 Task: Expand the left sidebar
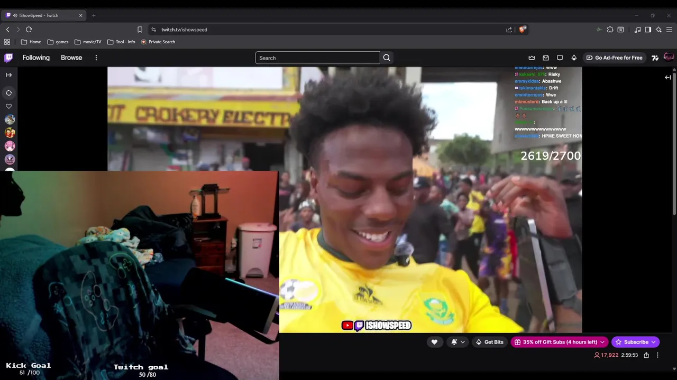pos(8,75)
